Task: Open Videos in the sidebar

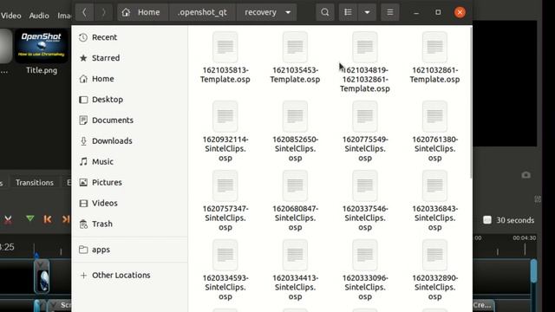Action: pyautogui.click(x=129, y=203)
